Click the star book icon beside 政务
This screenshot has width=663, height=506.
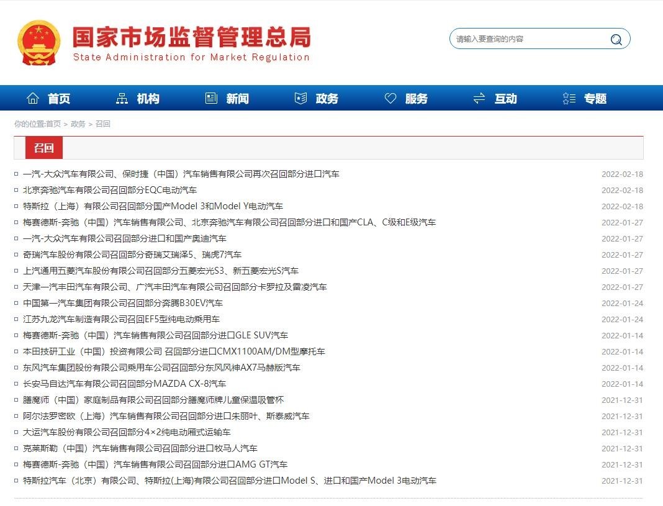point(300,99)
